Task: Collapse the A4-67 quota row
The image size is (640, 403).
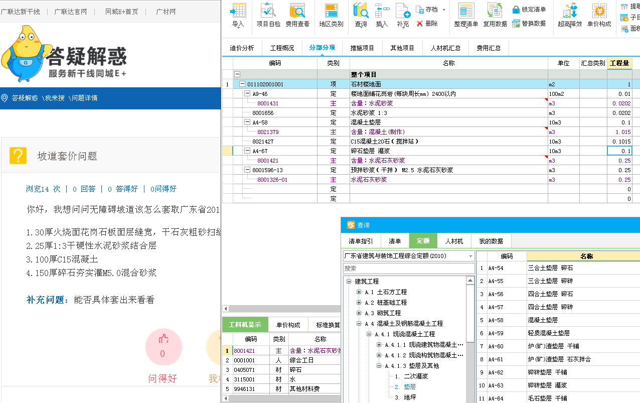Action: pyautogui.click(x=247, y=151)
